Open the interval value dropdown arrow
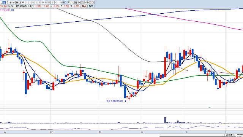Screen dimensions: 243x137 (x=56, y=3)
